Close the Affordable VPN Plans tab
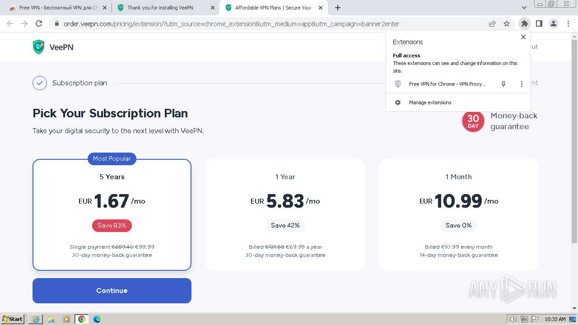Screen dimensions: 578x325 point(321,8)
